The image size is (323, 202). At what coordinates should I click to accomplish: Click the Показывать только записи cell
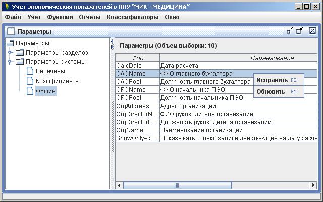[x=239, y=138]
